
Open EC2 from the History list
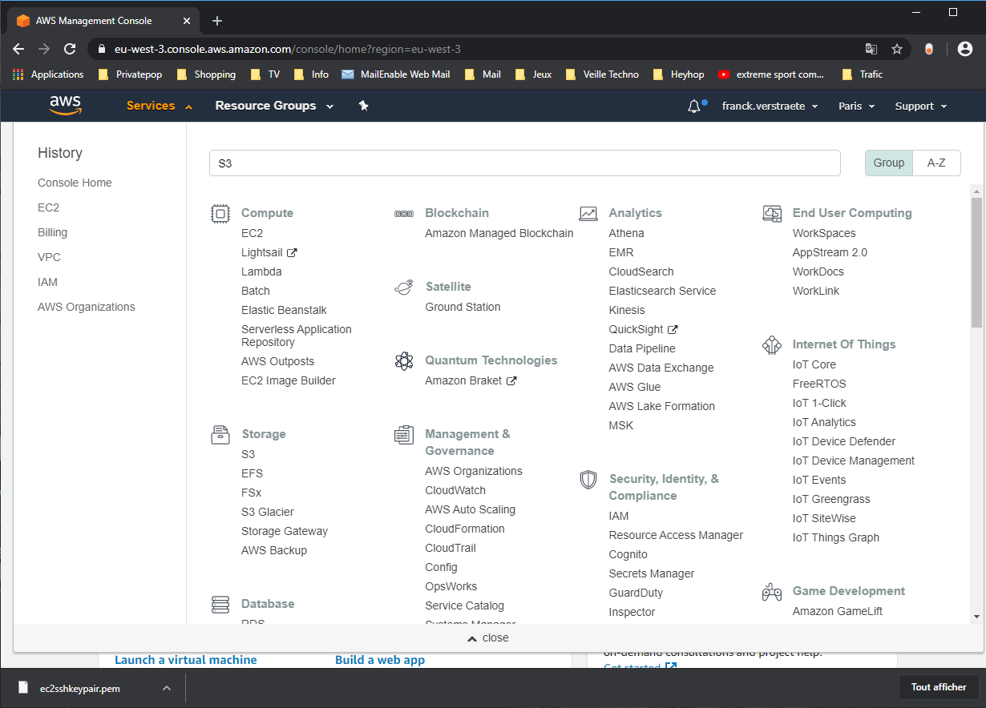coord(48,207)
